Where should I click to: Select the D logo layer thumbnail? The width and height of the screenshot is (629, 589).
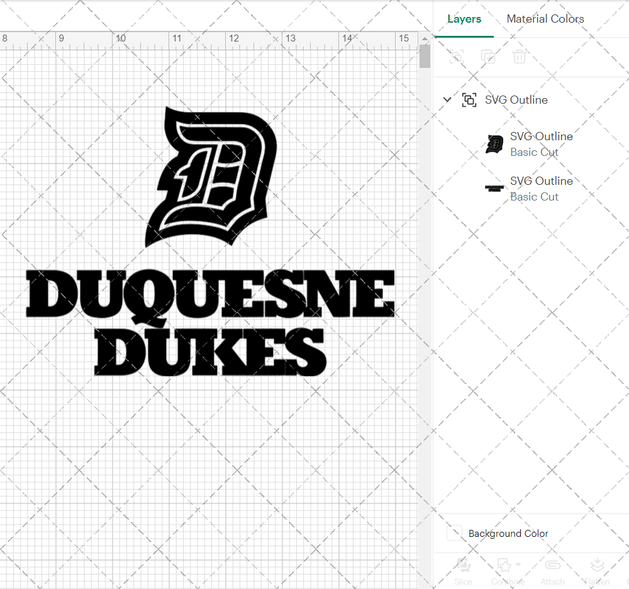[494, 145]
